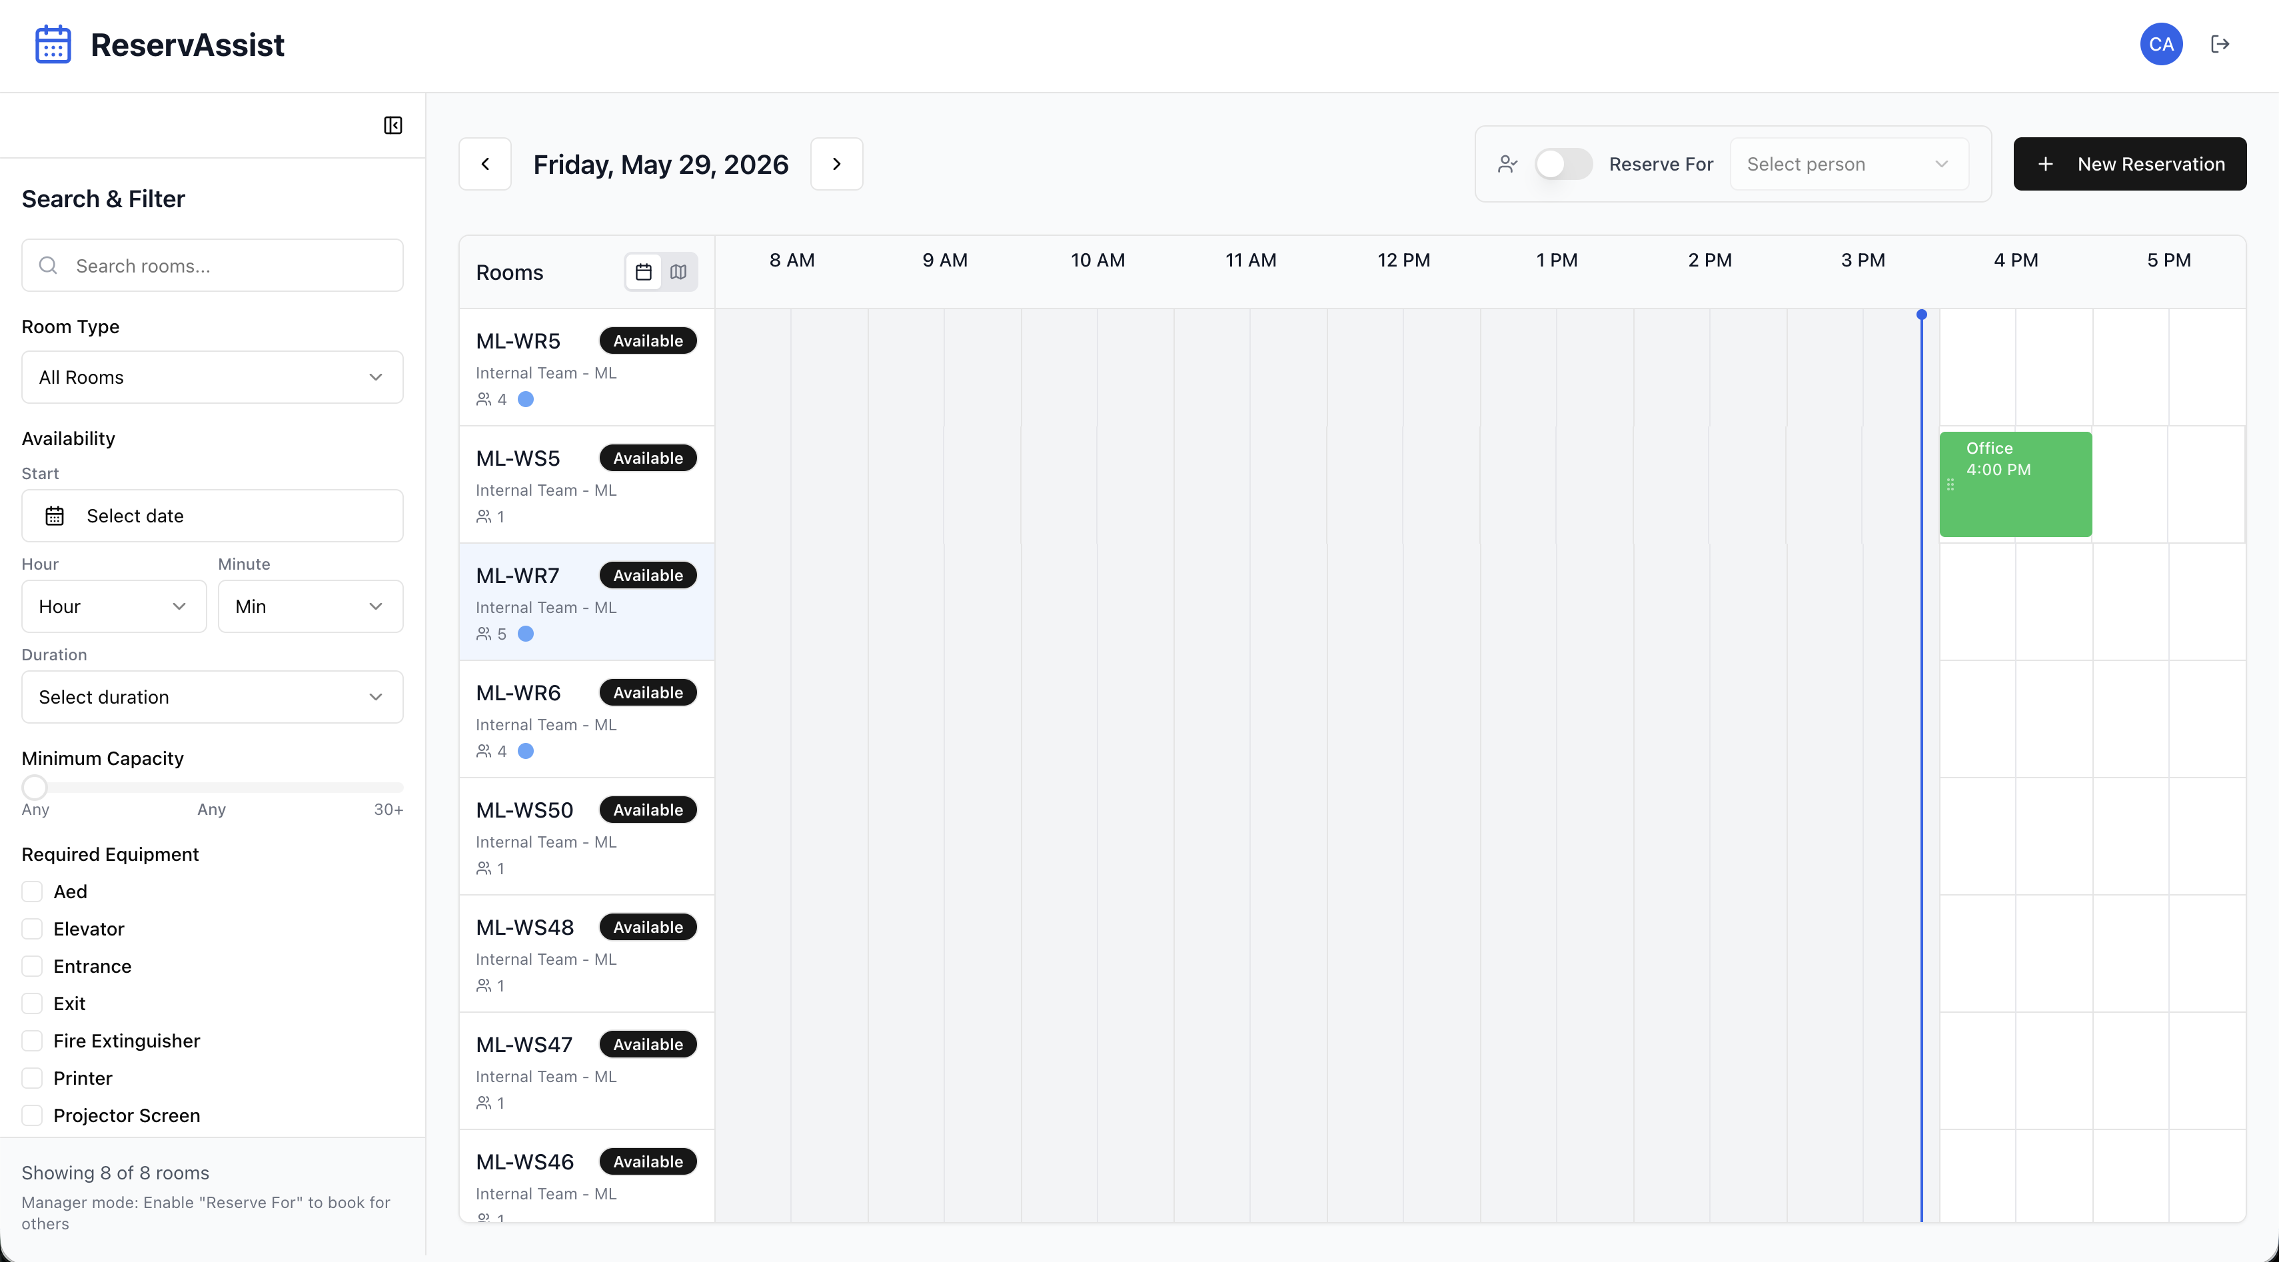Switch to calendar view icon

[x=643, y=273]
